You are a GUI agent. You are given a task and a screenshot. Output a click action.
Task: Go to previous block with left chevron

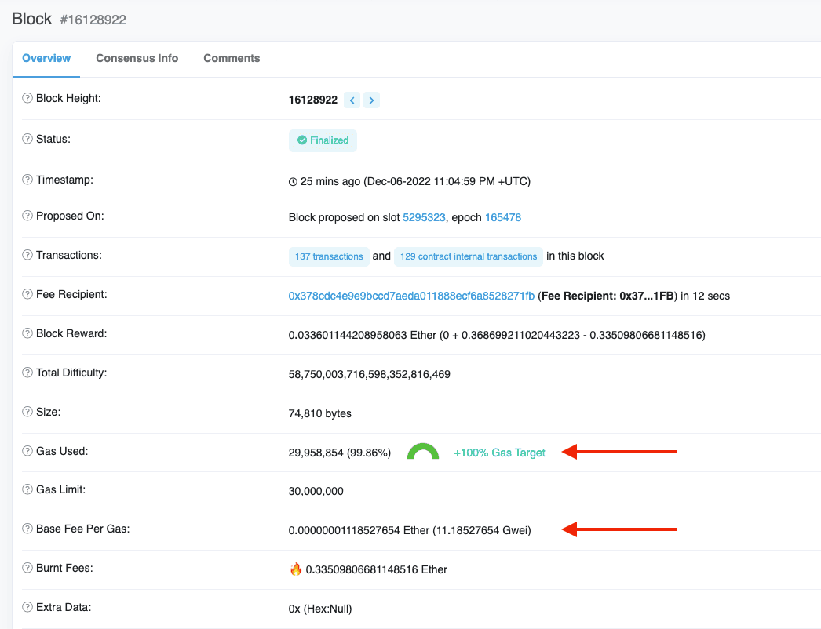point(352,100)
